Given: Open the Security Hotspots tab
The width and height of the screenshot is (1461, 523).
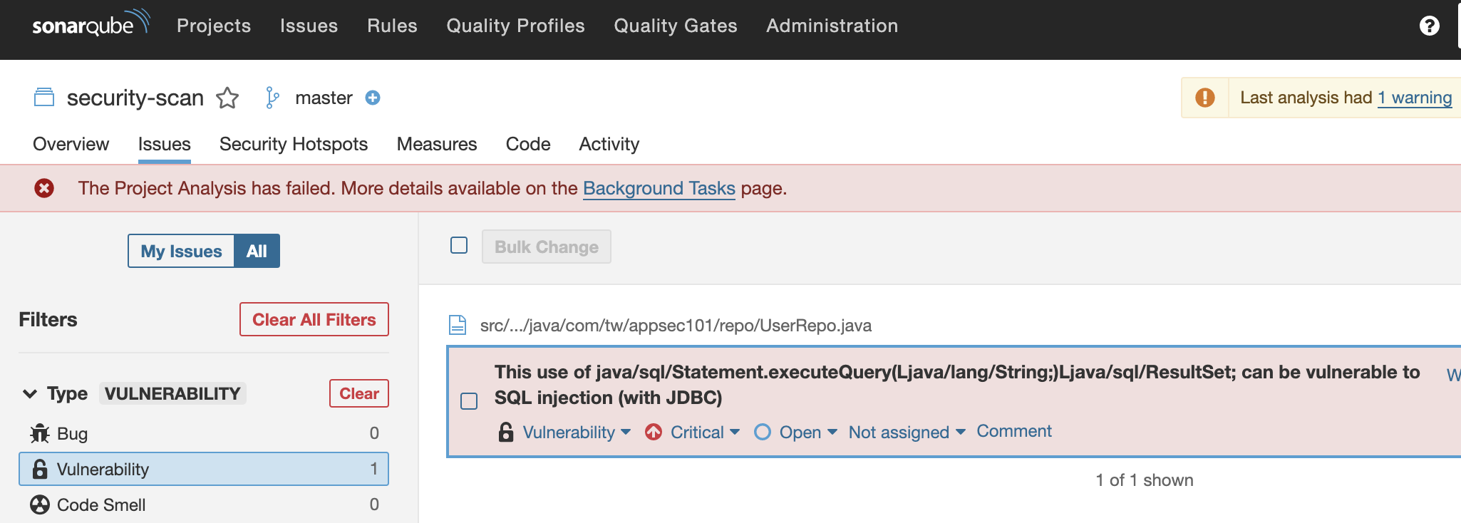Looking at the screenshot, I should (294, 144).
